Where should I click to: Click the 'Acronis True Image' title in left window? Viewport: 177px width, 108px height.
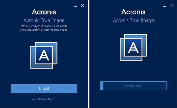(44, 20)
